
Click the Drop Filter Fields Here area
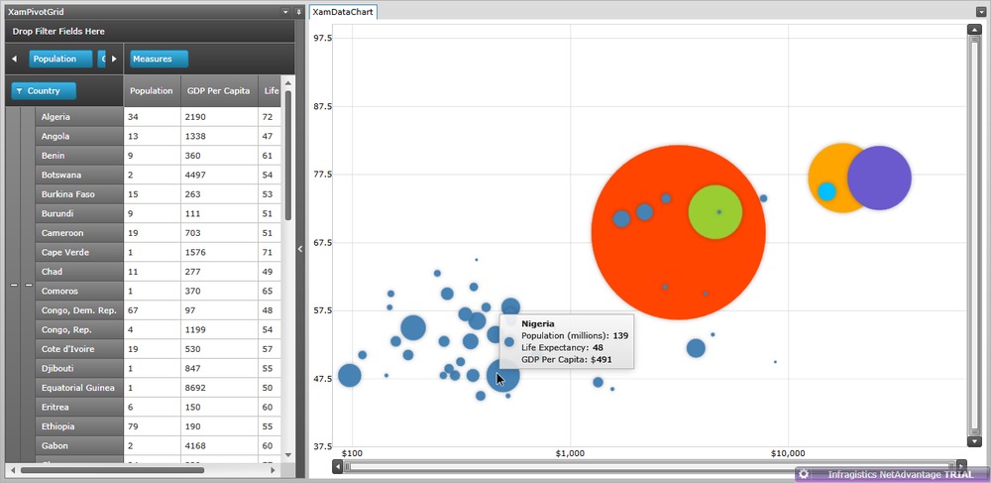[x=150, y=32]
